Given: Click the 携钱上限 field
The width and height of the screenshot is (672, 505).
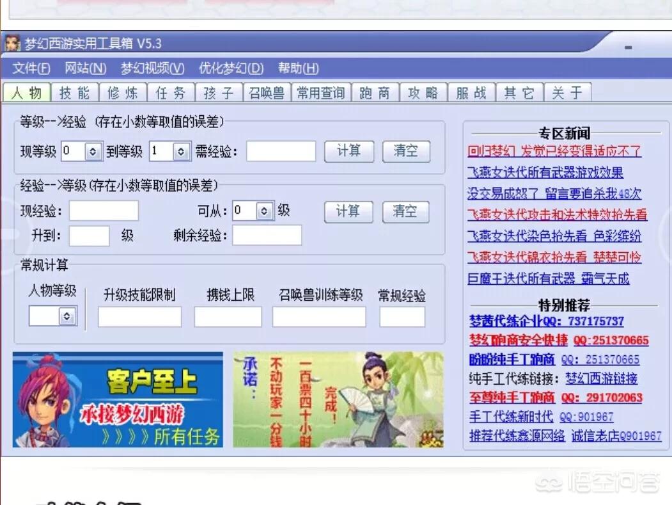Looking at the screenshot, I should (x=228, y=317).
